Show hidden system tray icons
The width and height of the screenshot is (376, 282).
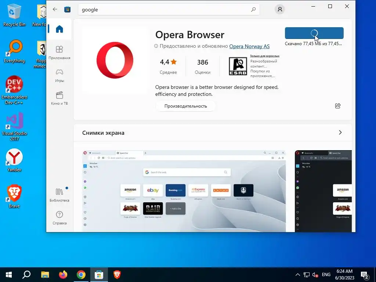click(x=297, y=275)
